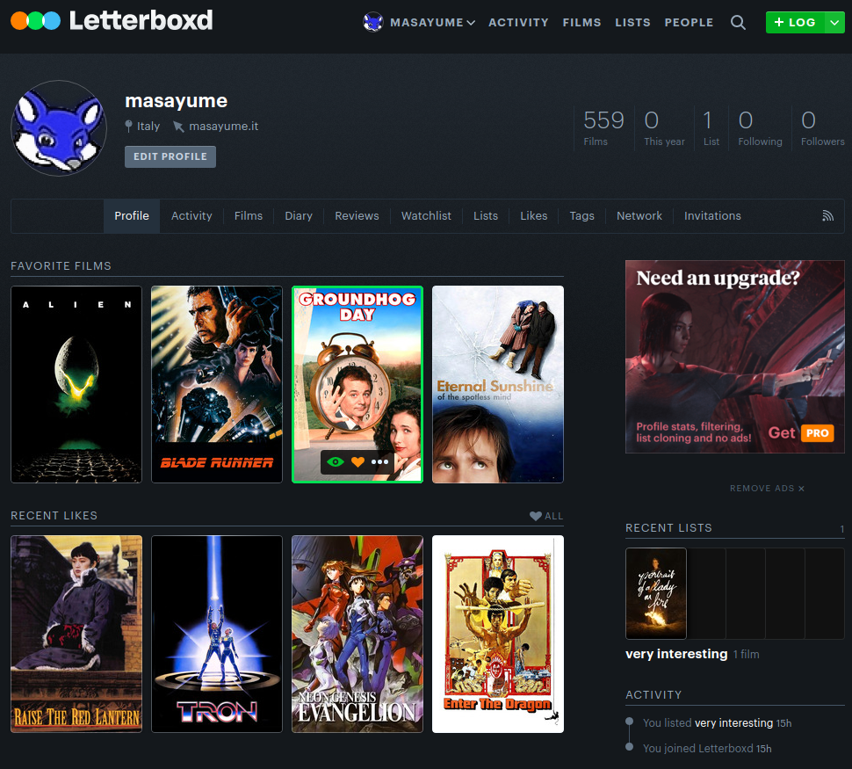Click the Get PRO upgrade ad
Viewport: 852px width, 769px height.
(x=734, y=357)
